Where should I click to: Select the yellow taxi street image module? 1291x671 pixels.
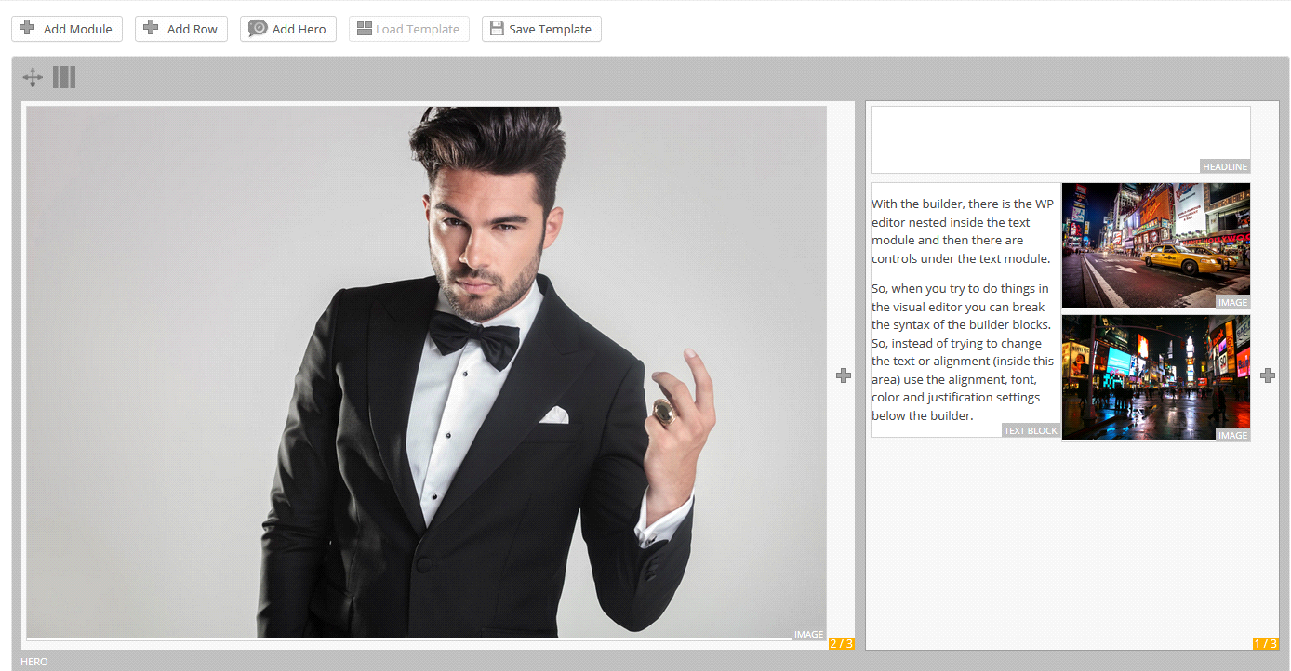click(x=1156, y=245)
